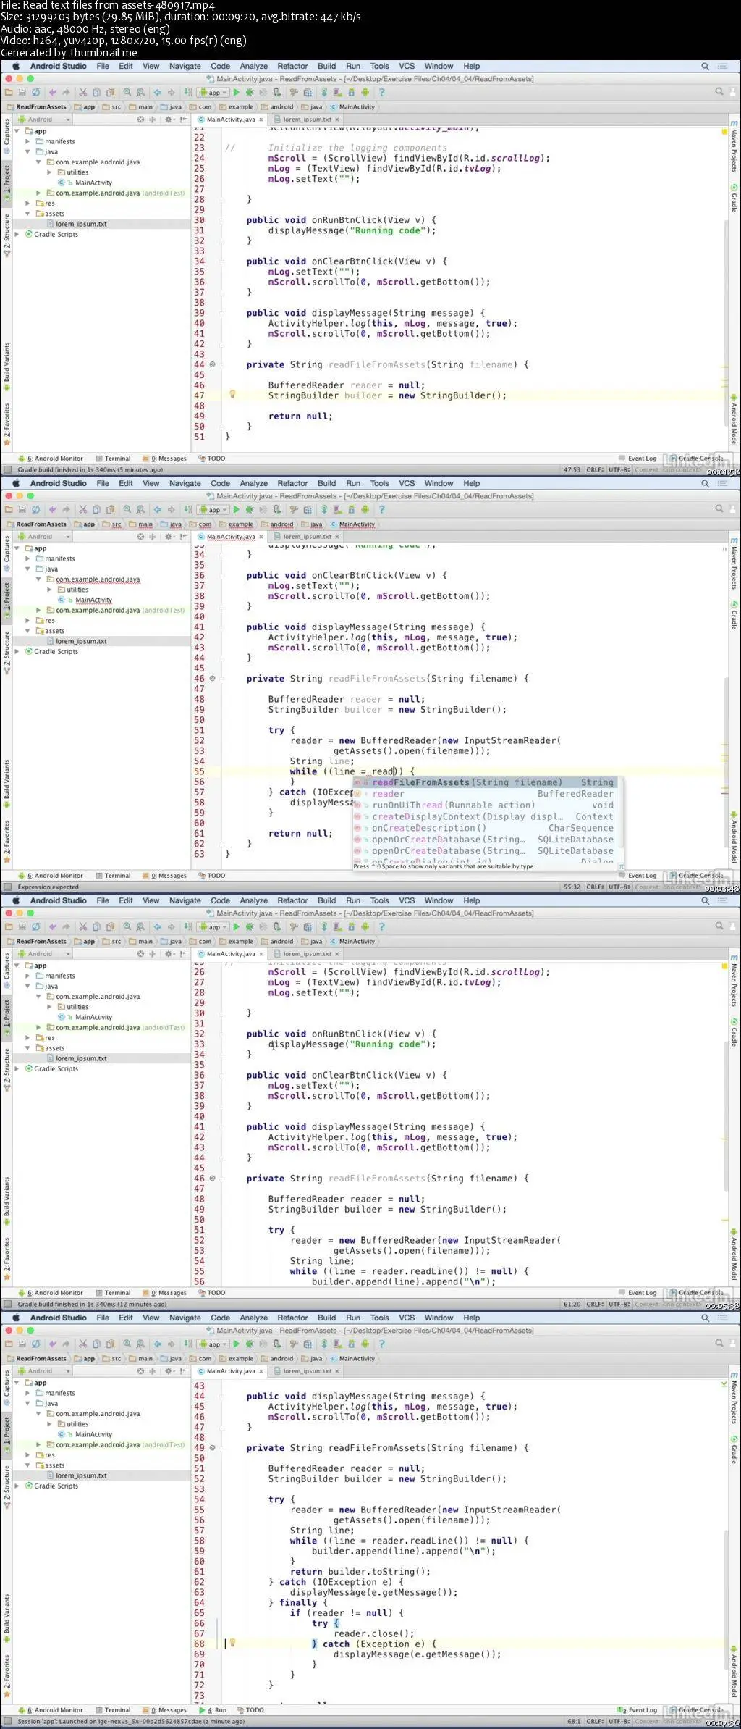Collapse the assets folder in second frame tree
The width and height of the screenshot is (741, 1729).
point(27,631)
